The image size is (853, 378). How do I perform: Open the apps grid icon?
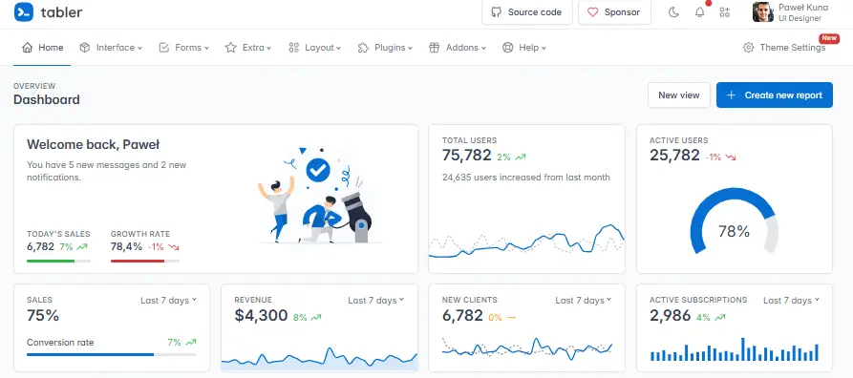[725, 12]
